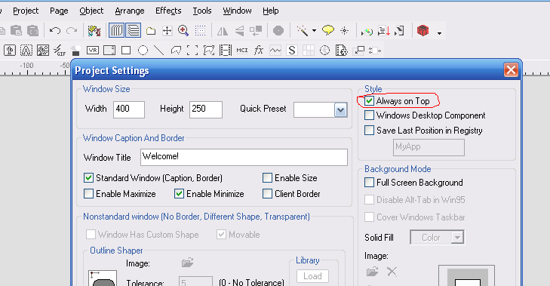Toggle the stacked layers view icon

point(134,31)
